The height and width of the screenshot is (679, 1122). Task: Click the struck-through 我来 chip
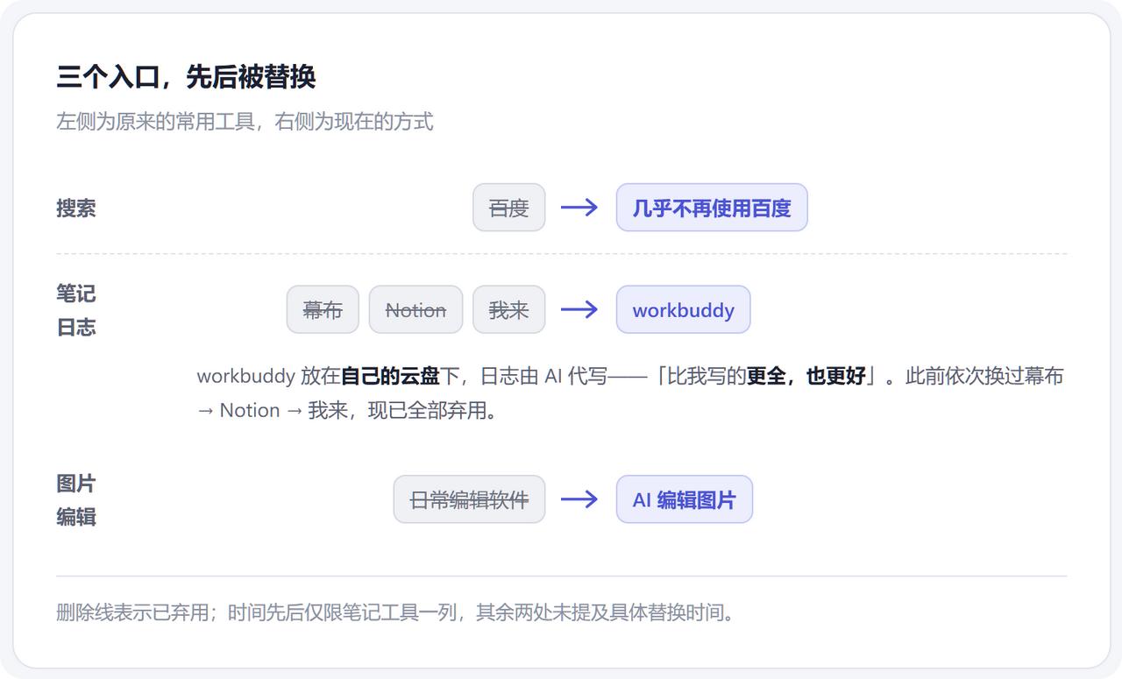[x=508, y=309]
